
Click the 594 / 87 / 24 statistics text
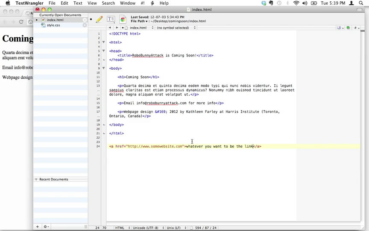(x=206, y=228)
